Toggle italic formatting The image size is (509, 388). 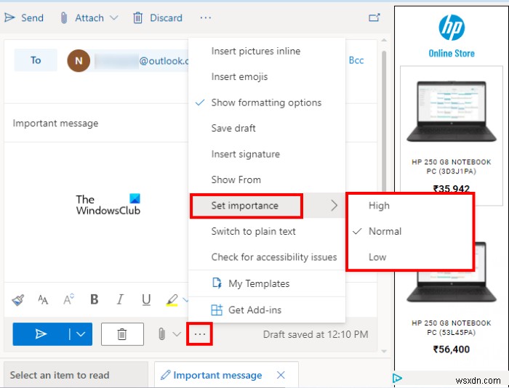tap(120, 299)
